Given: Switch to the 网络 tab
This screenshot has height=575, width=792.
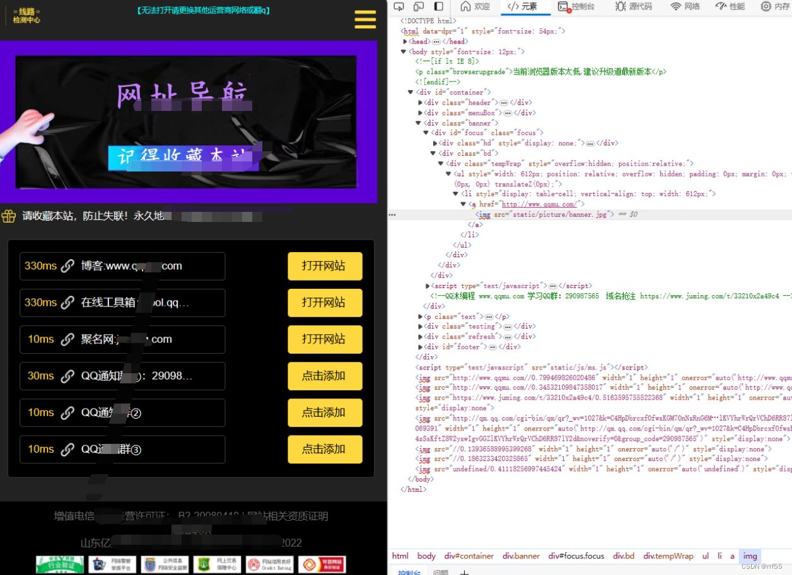Looking at the screenshot, I should [685, 6].
